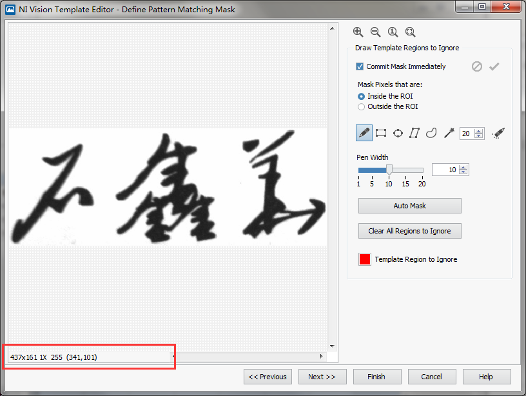Viewport: 526px width, 396px height.
Task: Click the Commit Mask checkmark icon
Action: [x=494, y=66]
